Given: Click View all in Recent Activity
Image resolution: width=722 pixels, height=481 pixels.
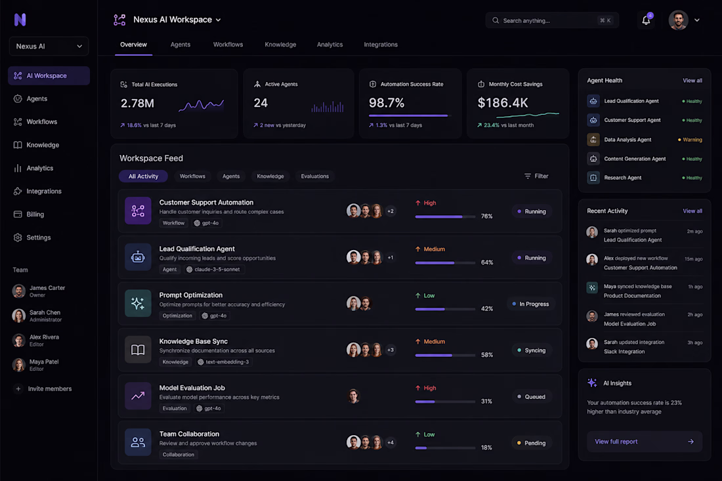Looking at the screenshot, I should point(692,211).
